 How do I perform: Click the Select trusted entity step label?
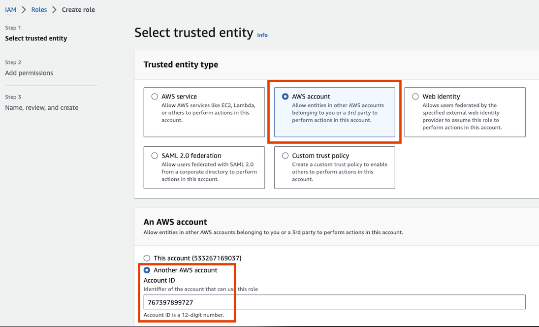[x=36, y=38]
